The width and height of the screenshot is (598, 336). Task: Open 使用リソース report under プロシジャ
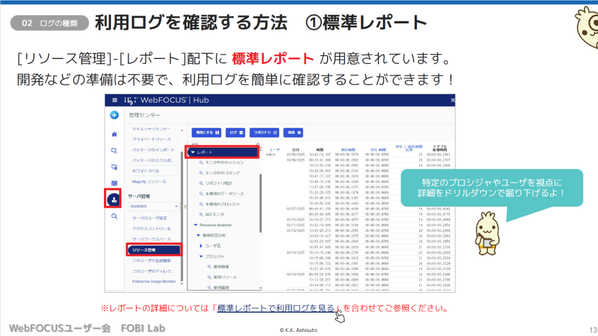pyautogui.click(x=225, y=277)
